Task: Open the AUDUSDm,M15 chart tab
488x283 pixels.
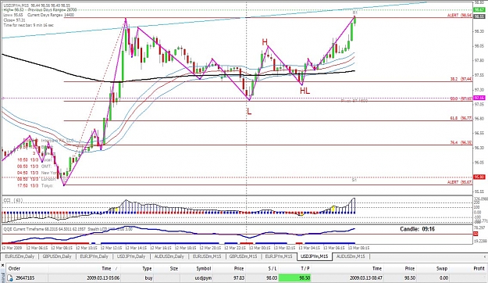Action: [x=351, y=256]
